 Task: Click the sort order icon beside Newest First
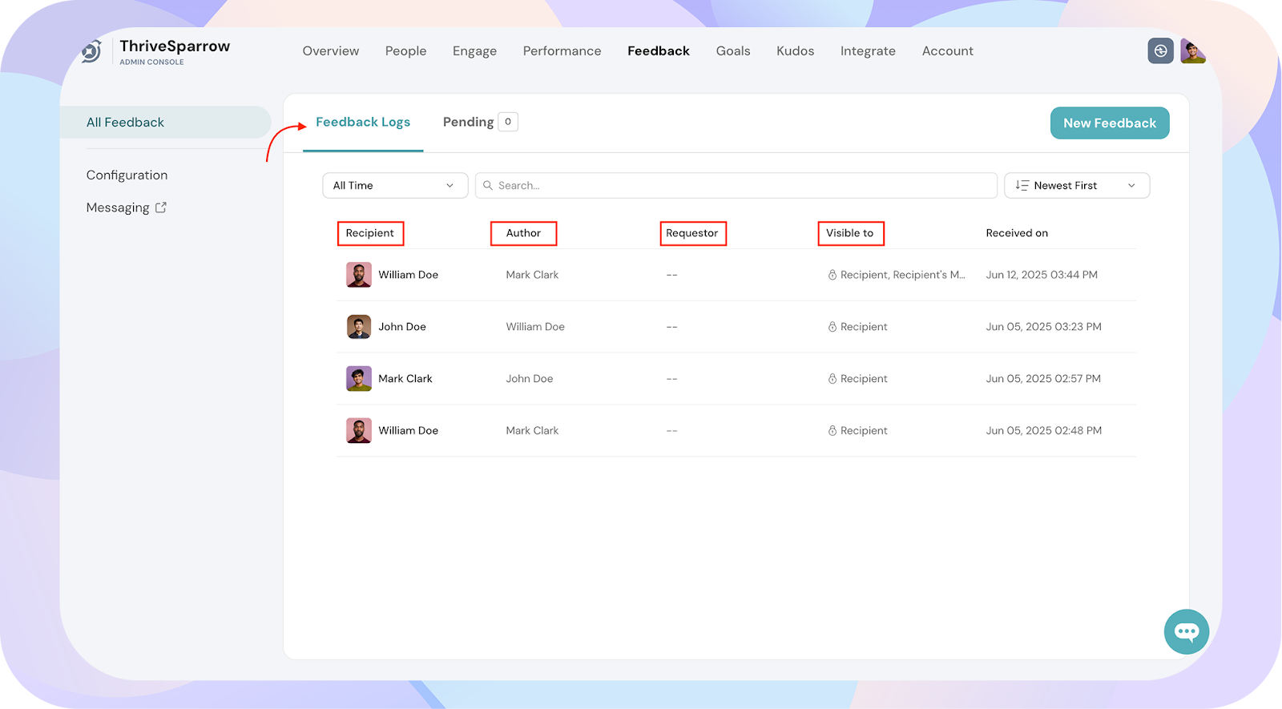pyautogui.click(x=1022, y=186)
